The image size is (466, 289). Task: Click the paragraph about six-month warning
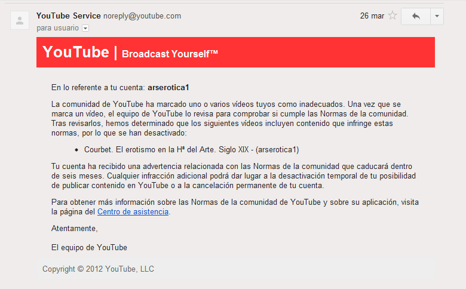tap(233, 176)
